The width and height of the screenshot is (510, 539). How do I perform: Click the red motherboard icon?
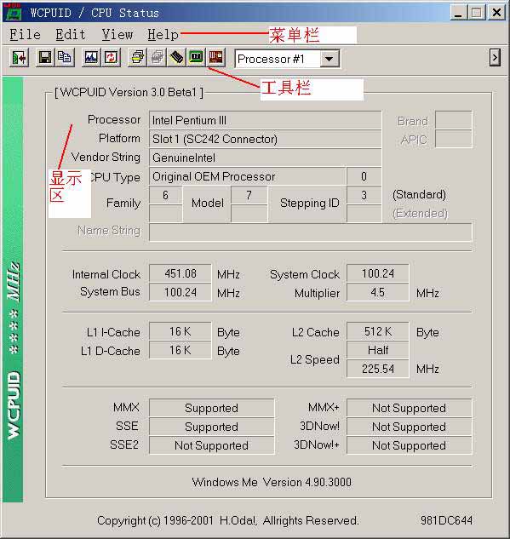point(215,57)
